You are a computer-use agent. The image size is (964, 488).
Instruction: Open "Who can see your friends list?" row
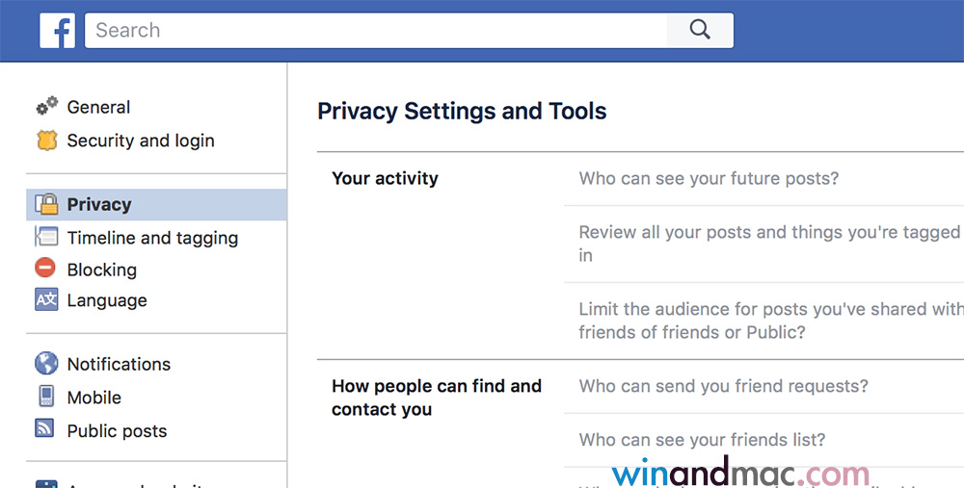pos(702,440)
